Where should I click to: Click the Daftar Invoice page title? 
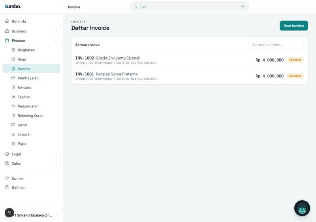pyautogui.click(x=90, y=28)
